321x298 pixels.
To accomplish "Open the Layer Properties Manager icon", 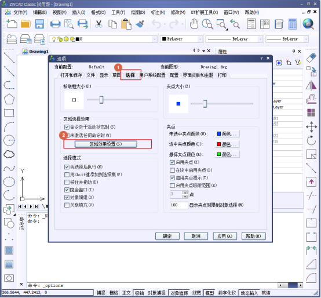I will [12, 39].
